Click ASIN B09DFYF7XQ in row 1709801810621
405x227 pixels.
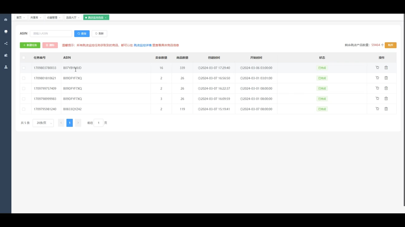coord(72,78)
